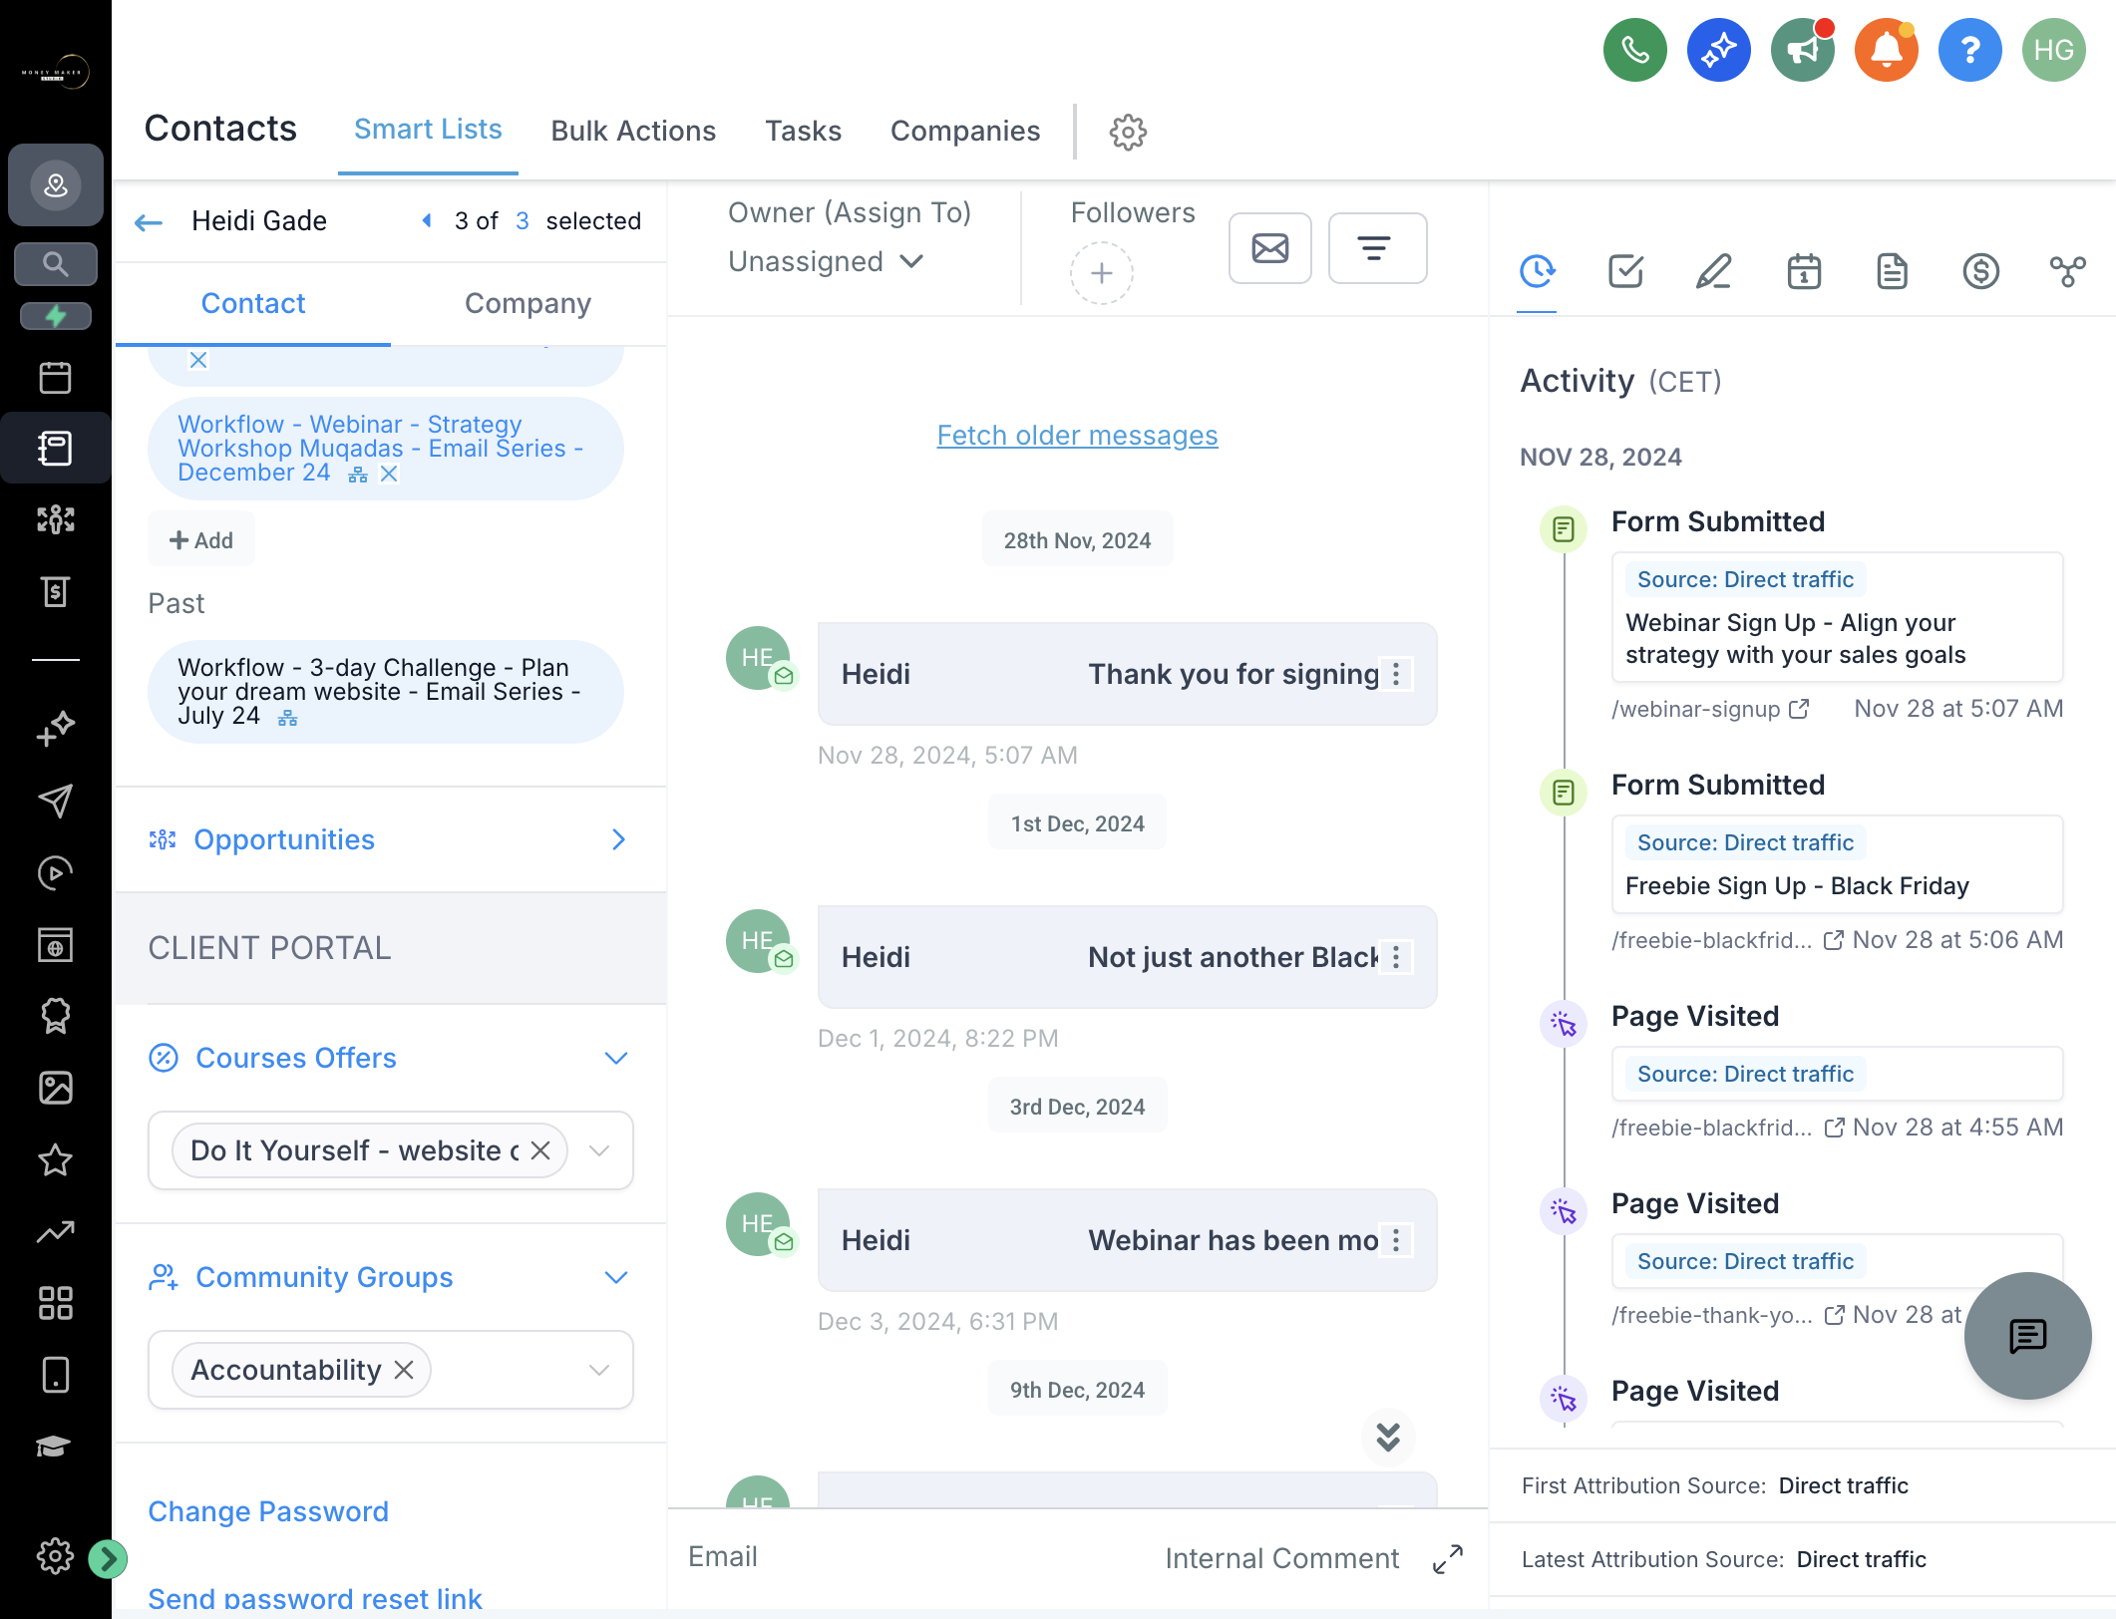Open the Notes pencil panel icon
2116x1619 pixels.
1713,271
